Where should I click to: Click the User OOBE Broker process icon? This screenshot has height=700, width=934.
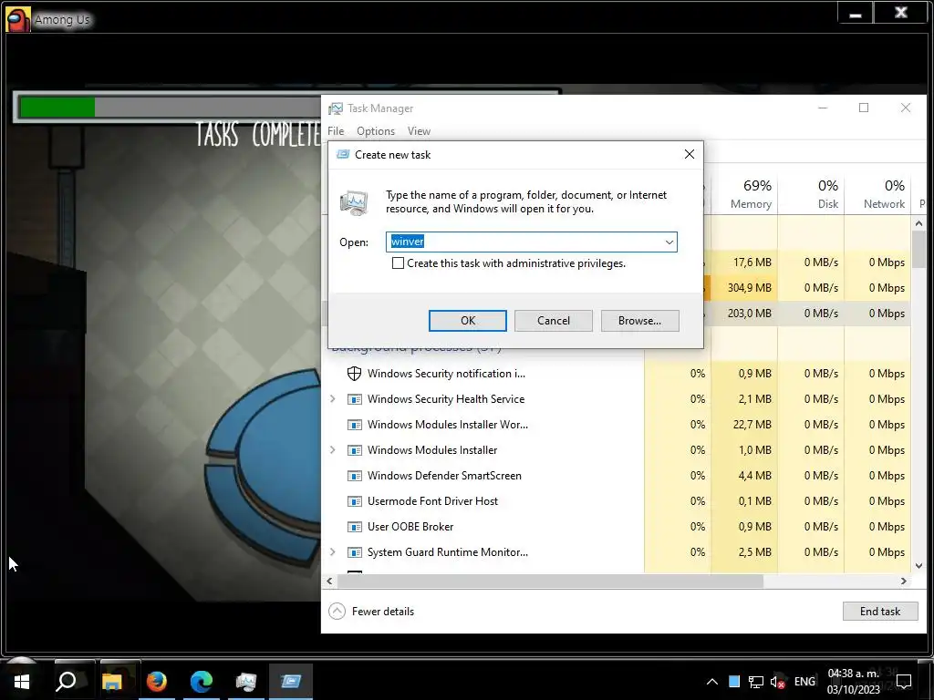355,528
